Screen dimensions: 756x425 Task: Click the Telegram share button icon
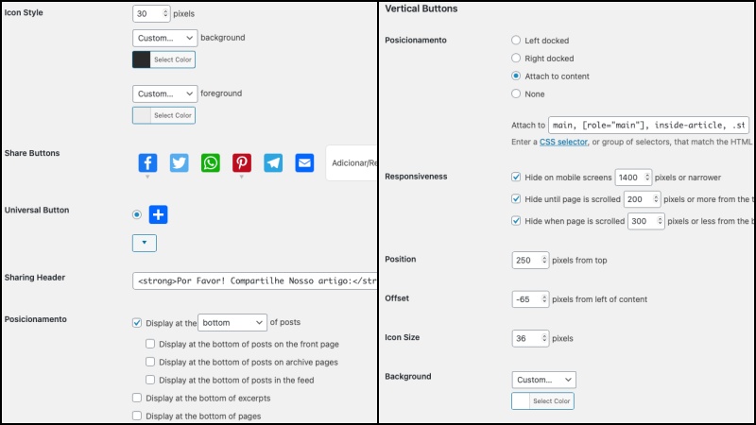tap(273, 162)
